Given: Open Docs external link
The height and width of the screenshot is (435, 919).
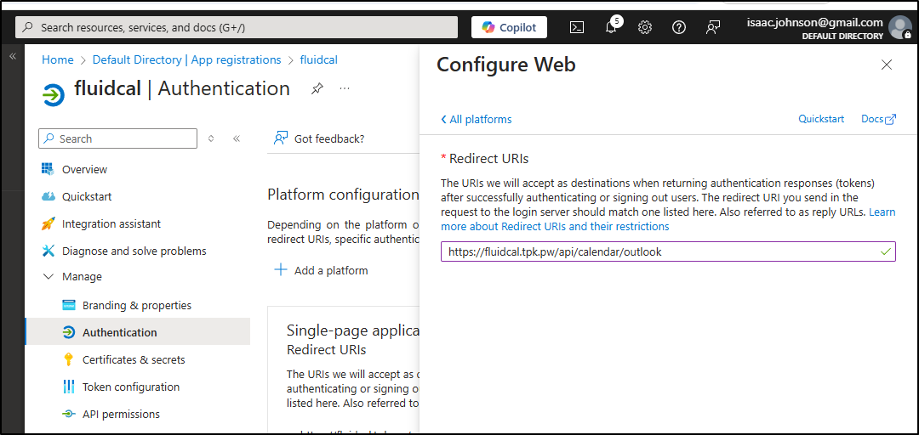Looking at the screenshot, I should 878,119.
